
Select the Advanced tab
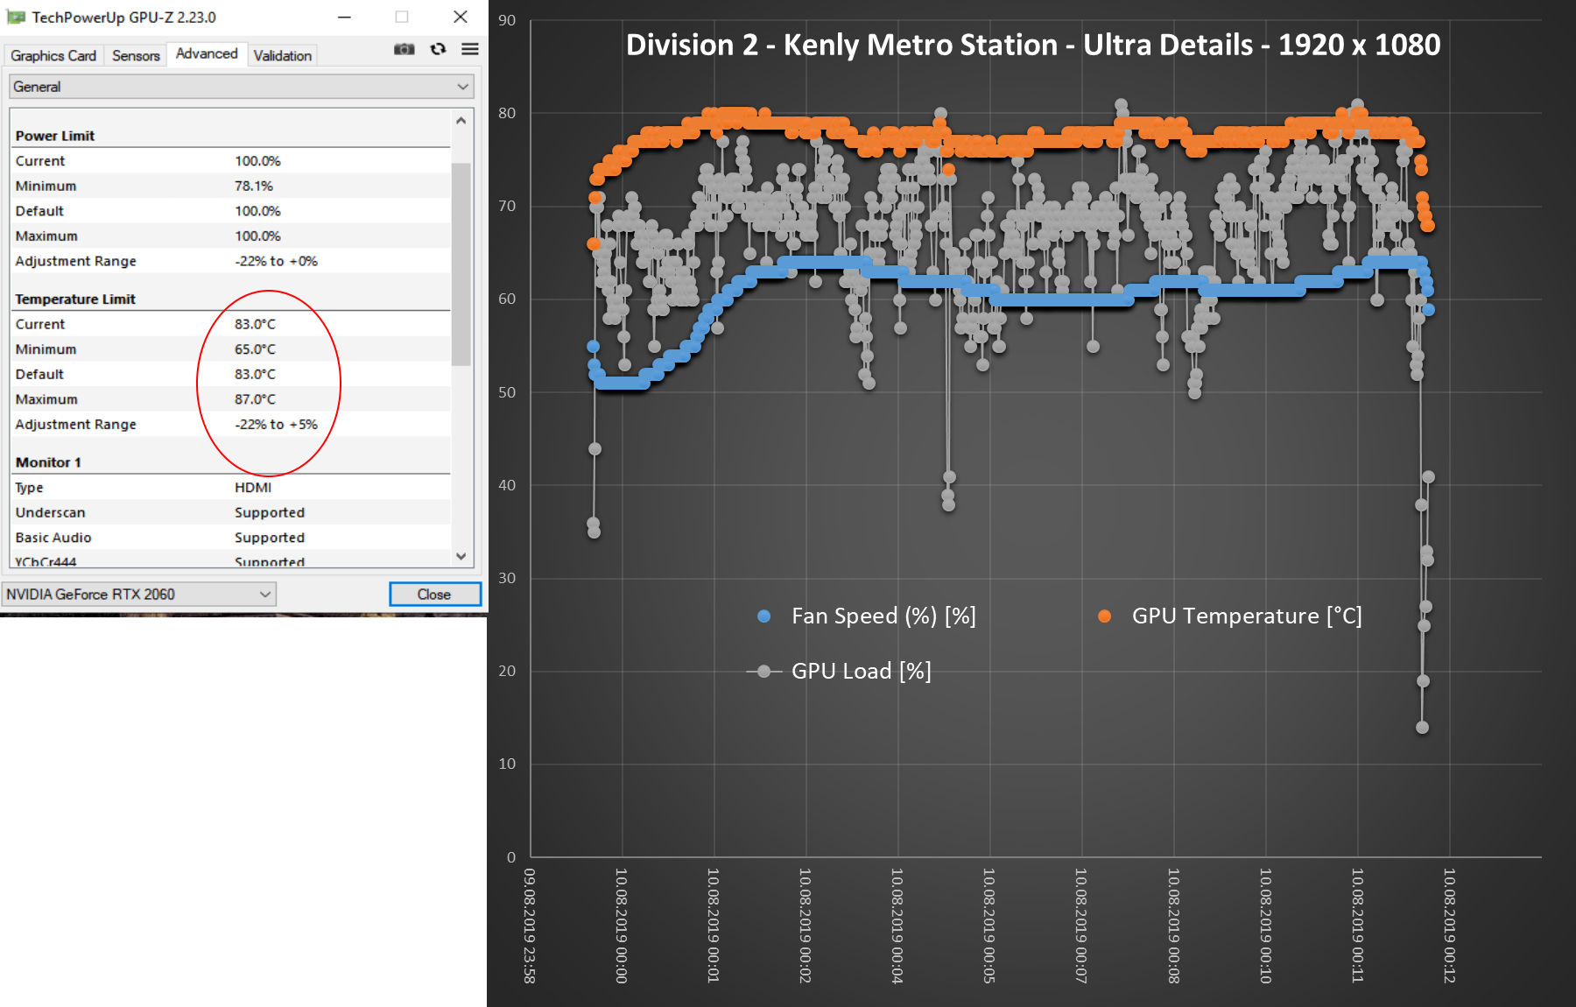point(207,53)
